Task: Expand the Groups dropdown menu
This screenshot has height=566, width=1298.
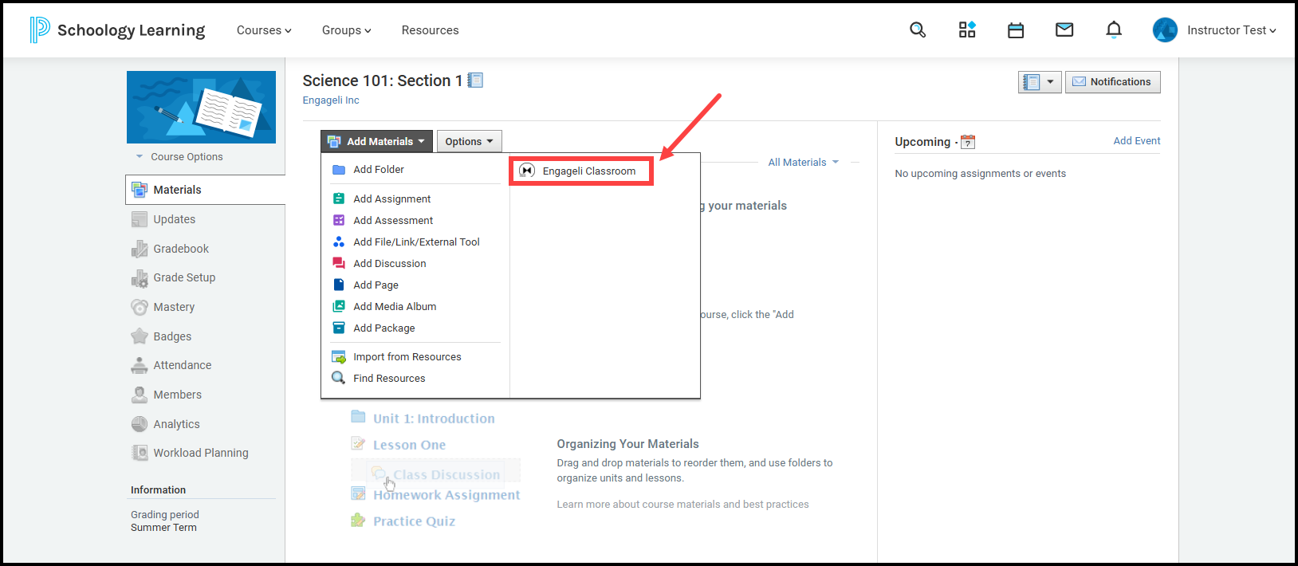Action: 346,30
